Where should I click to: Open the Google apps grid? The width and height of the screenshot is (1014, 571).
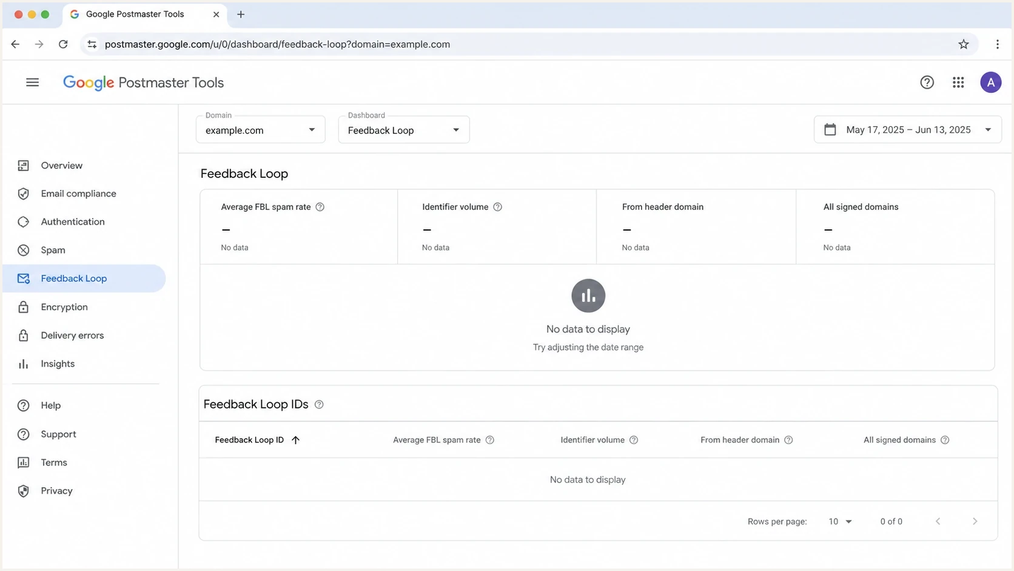958,83
